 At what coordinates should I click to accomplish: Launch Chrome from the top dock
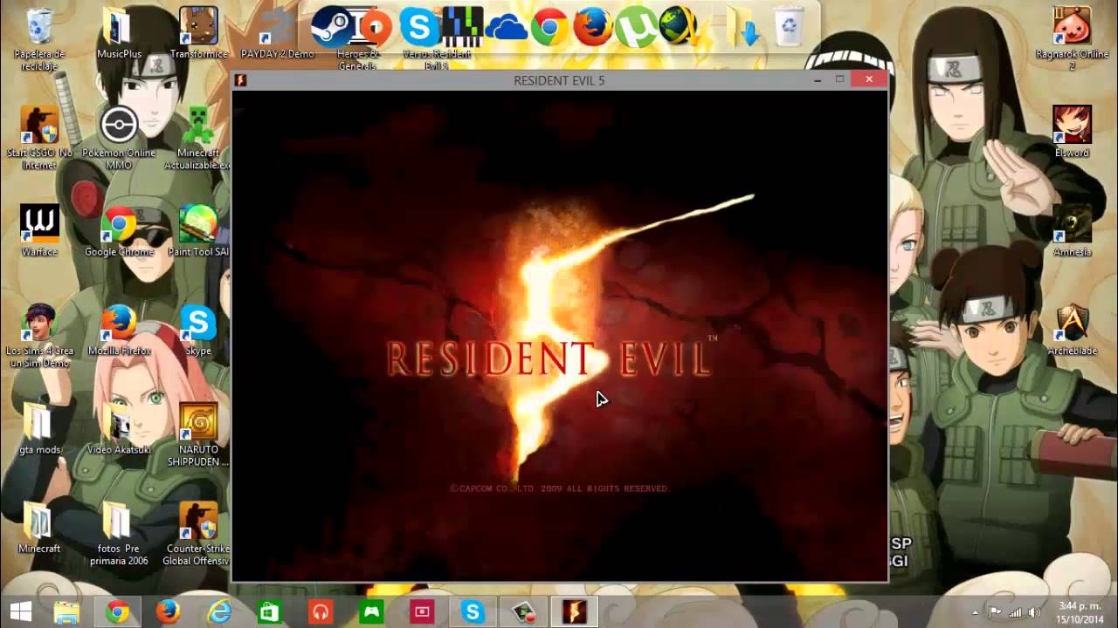point(549,27)
